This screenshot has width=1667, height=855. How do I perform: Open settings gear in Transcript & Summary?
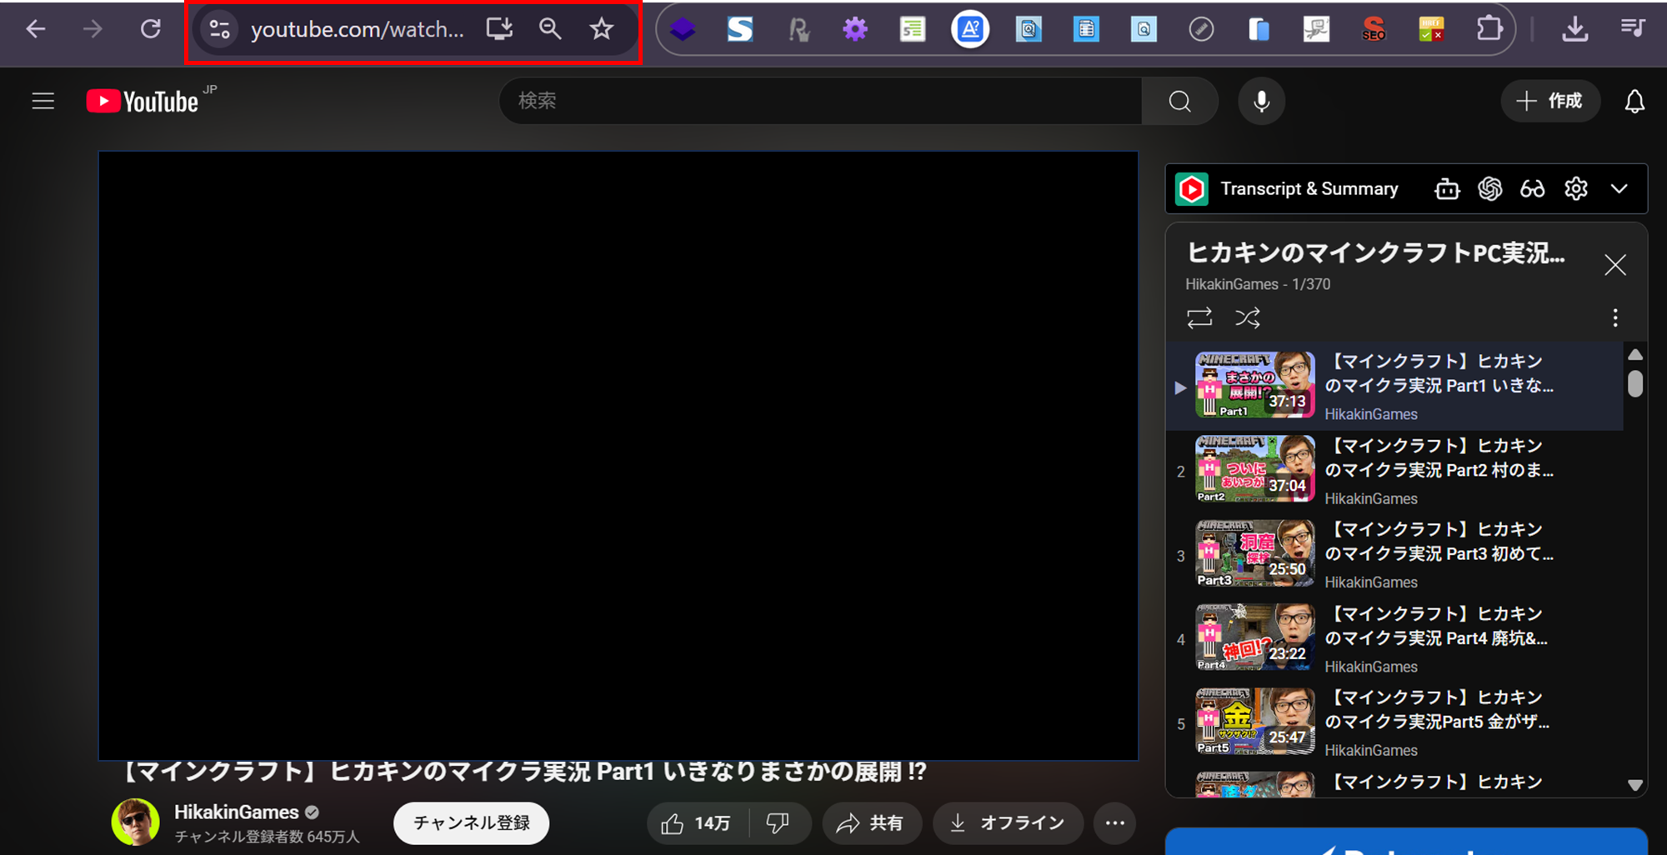(1575, 189)
